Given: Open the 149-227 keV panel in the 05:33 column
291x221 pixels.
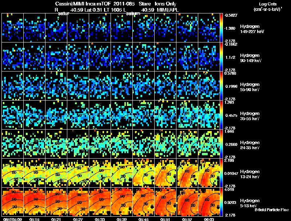Looking at the screenshot, I should pyautogui.click(x=100, y=28).
